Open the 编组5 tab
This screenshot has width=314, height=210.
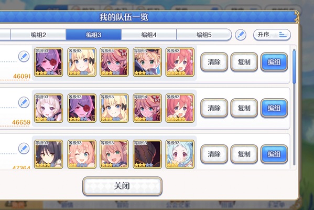coord(204,35)
